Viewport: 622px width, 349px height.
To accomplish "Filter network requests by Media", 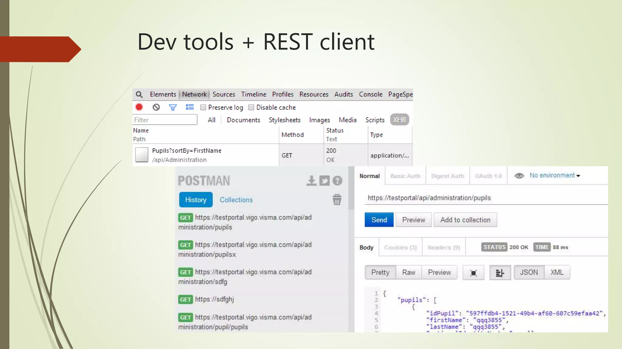I will click(x=348, y=120).
